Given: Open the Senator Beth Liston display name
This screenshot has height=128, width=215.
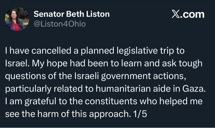Looking at the screenshot, I should 71,14.
